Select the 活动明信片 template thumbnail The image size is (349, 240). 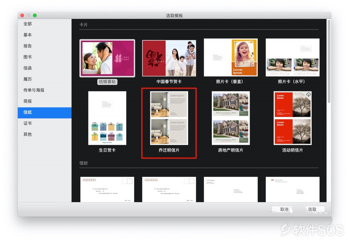(292, 118)
